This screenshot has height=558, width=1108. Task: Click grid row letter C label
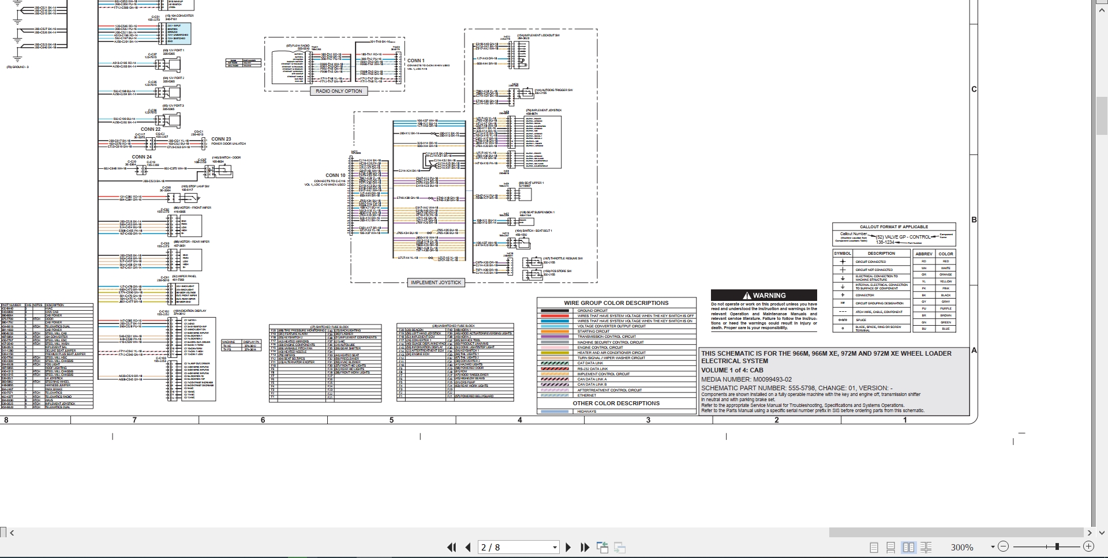click(974, 89)
